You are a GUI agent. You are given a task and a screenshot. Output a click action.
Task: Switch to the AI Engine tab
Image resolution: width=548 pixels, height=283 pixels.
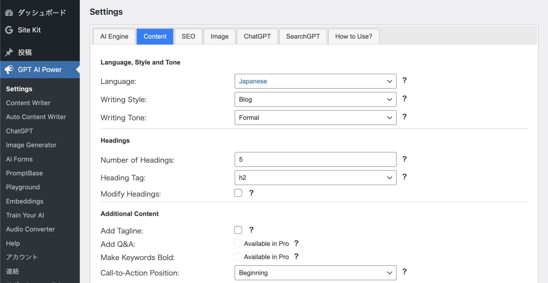tap(114, 36)
